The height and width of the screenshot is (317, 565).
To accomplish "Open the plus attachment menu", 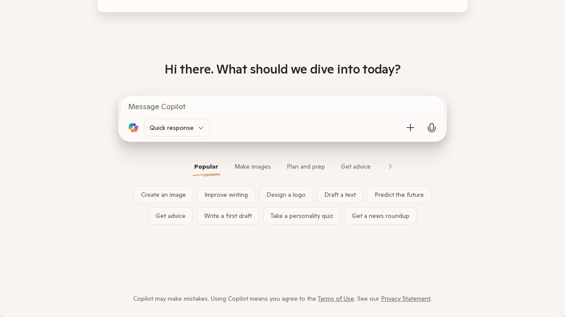I will [x=411, y=128].
